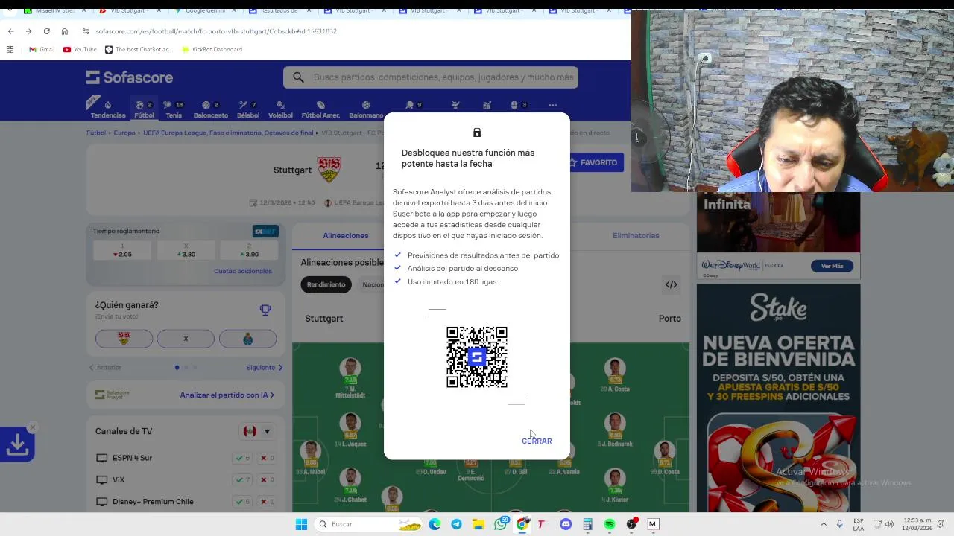Viewport: 954px width, 536px height.
Task: Expand the system tray hidden icons chevron
Action: click(x=824, y=524)
